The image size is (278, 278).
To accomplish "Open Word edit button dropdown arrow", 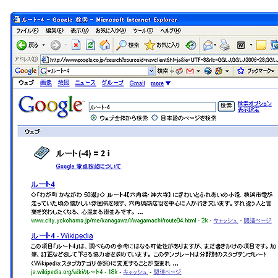I will [x=251, y=44].
